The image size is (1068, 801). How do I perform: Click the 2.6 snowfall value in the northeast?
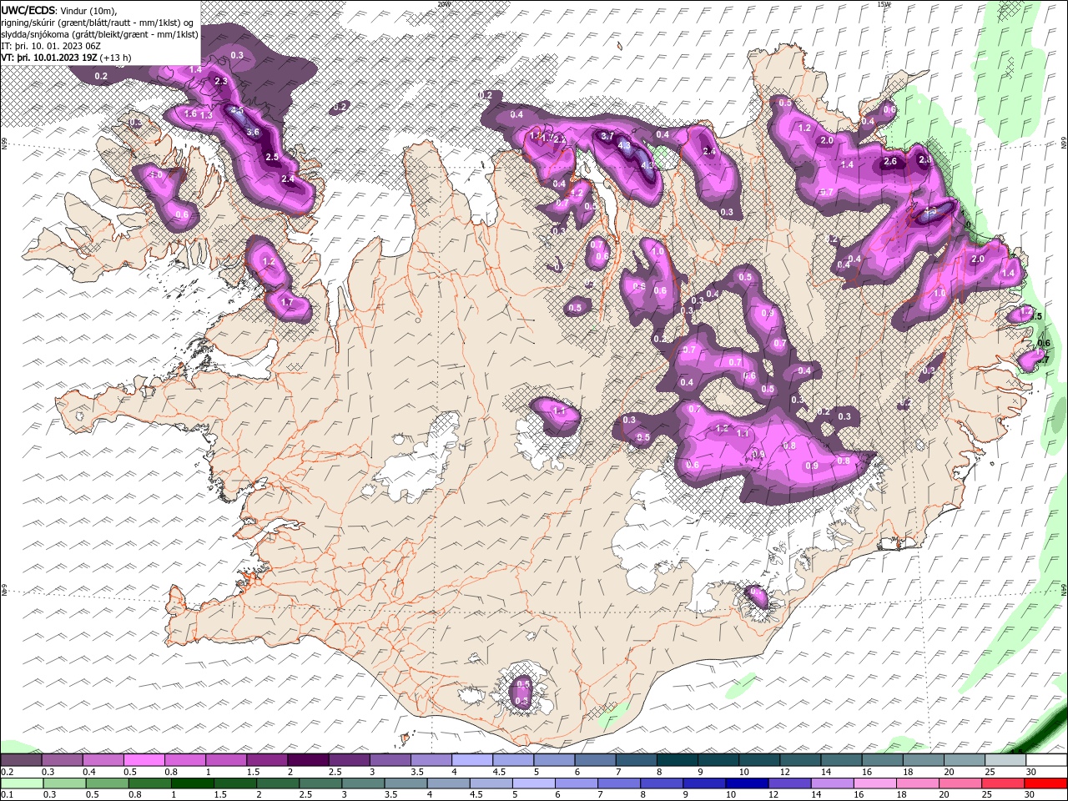click(890, 162)
